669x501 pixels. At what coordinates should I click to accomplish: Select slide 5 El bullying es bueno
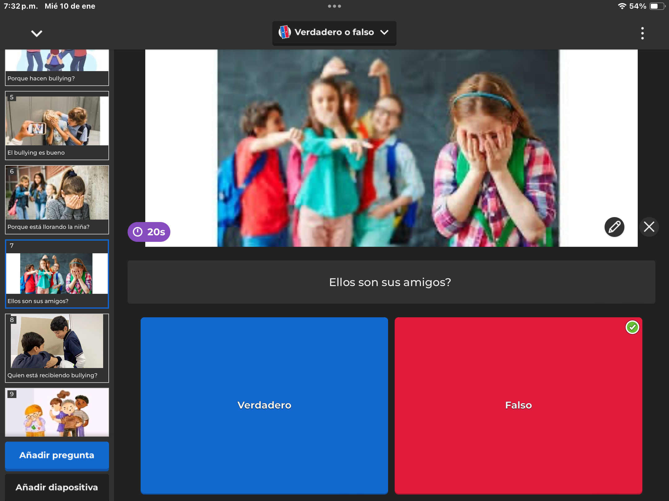pos(57,126)
